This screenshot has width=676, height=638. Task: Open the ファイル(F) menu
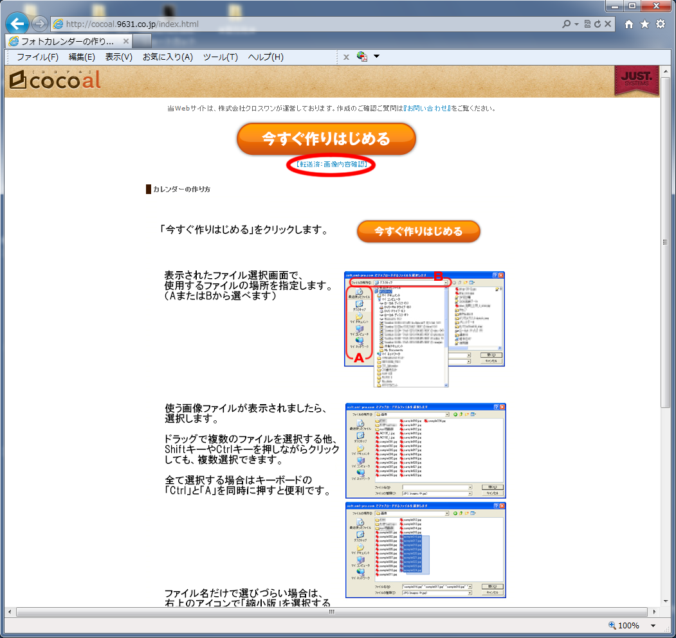coord(37,57)
